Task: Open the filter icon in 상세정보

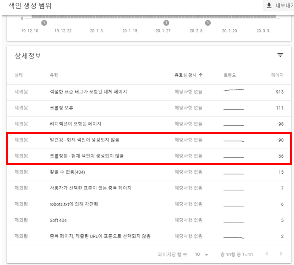Action: 280,55
